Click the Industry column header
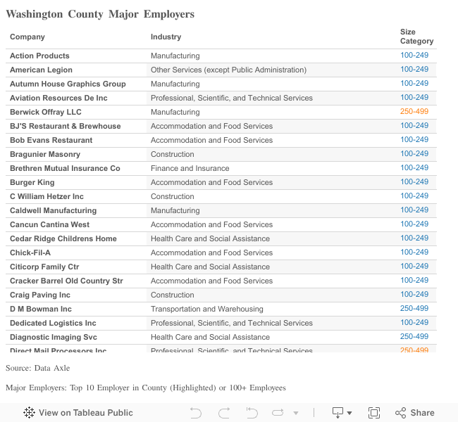458x422 pixels. click(x=166, y=37)
